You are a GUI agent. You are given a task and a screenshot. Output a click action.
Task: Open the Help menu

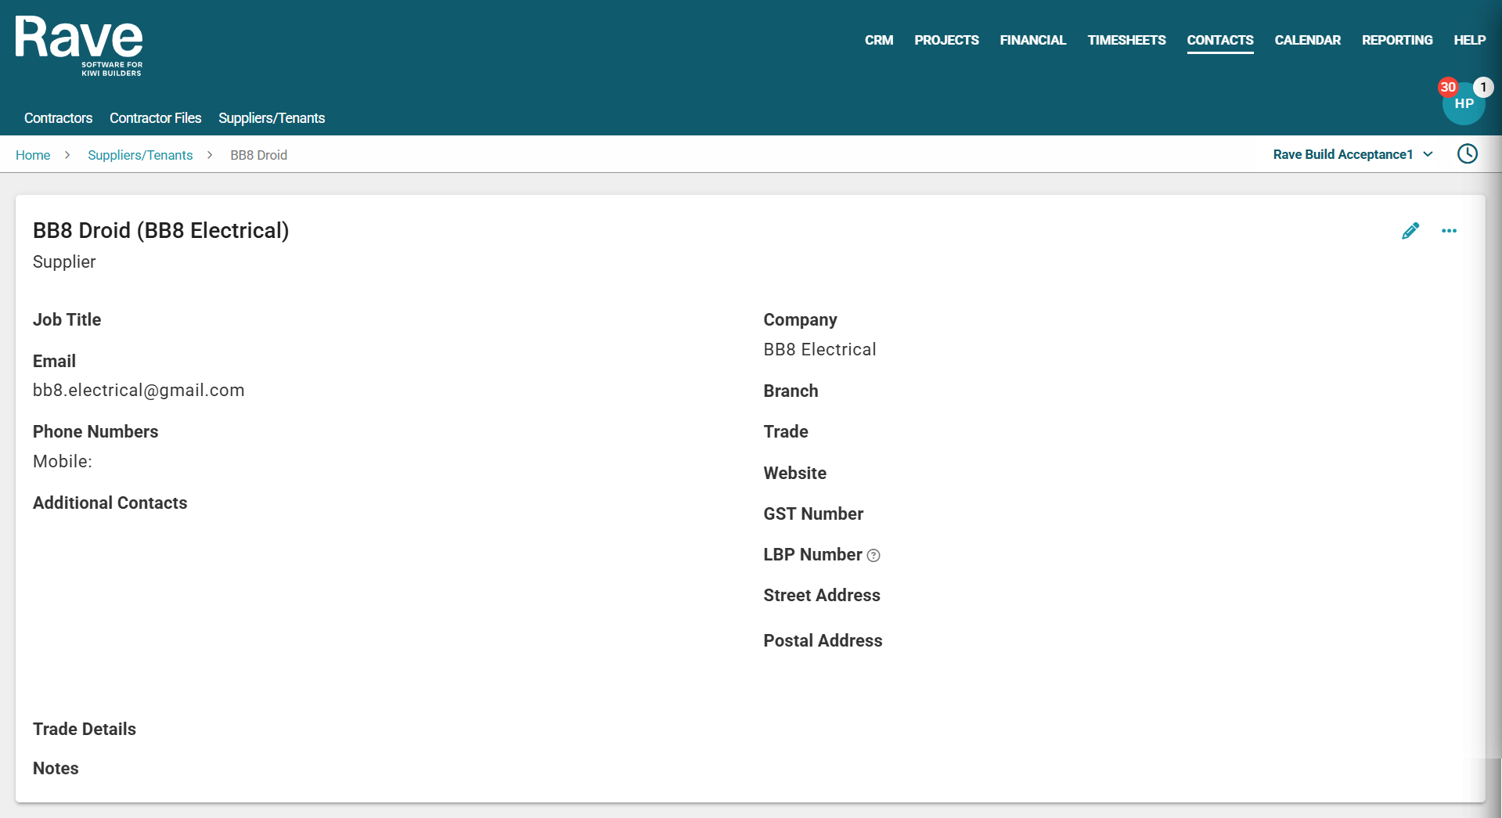1469,40
